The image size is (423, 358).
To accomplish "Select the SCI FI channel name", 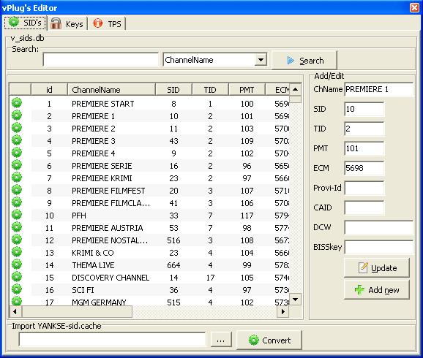I will [83, 290].
